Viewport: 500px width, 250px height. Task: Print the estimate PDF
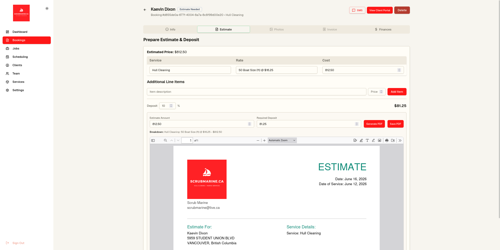pos(387,140)
